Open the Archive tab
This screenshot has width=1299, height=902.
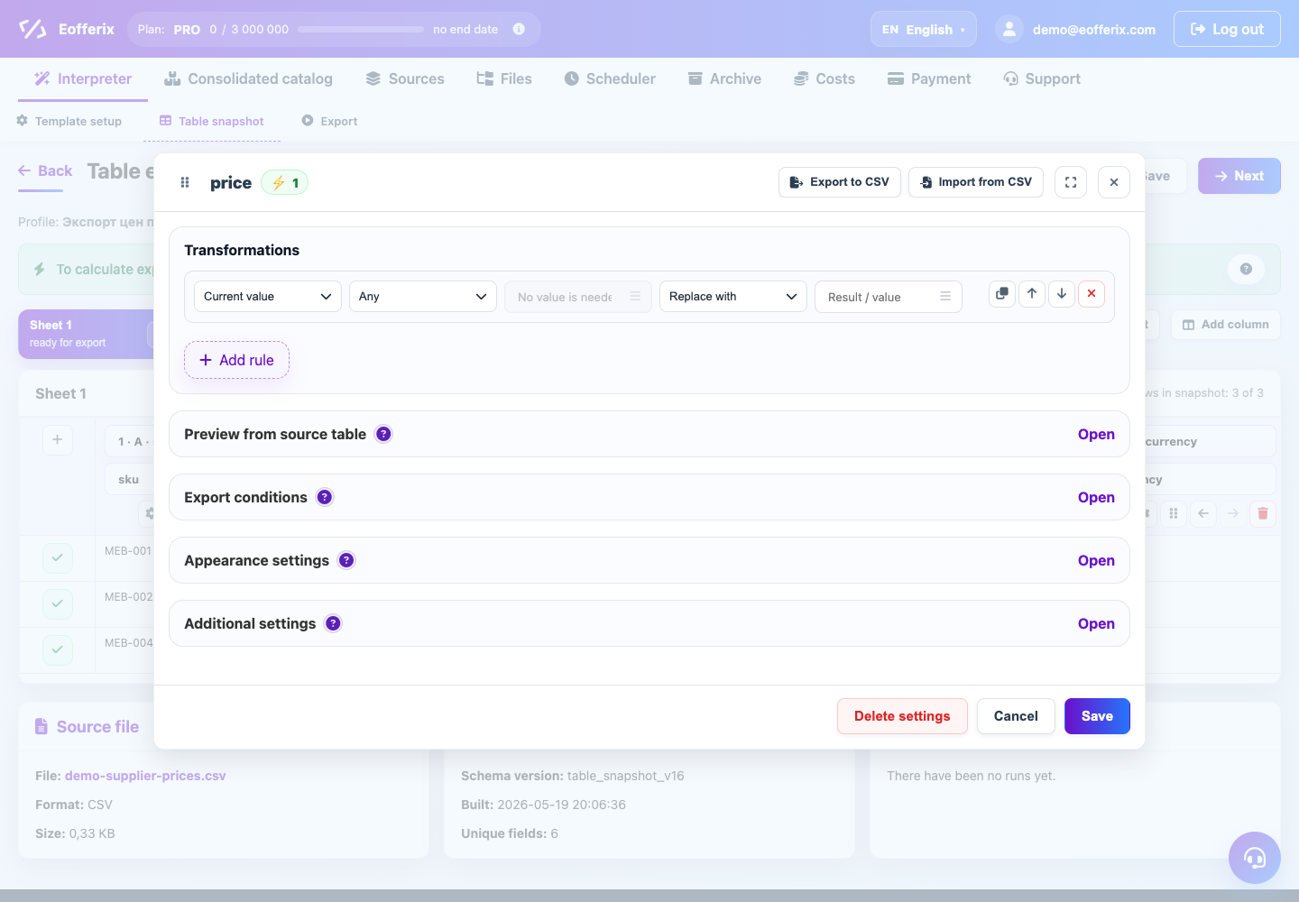click(724, 78)
